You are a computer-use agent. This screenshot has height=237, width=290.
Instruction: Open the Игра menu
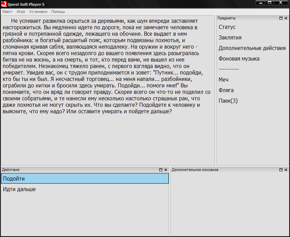[x=21, y=12]
